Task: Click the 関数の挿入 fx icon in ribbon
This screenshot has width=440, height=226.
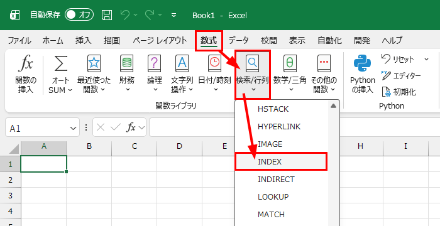Action: [26, 63]
